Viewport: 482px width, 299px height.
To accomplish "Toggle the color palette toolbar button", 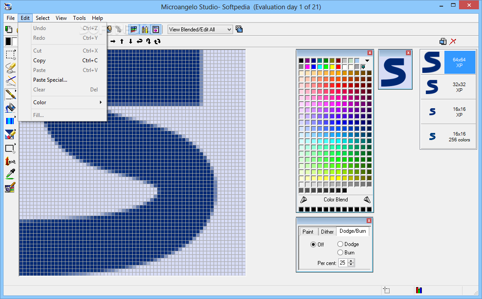I will (x=134, y=30).
